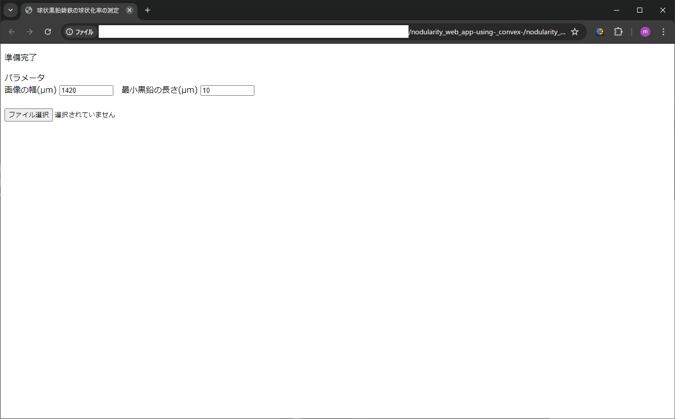Image resolution: width=675 pixels, height=419 pixels.
Task: Open a new tab with plus button
Action: point(148,10)
